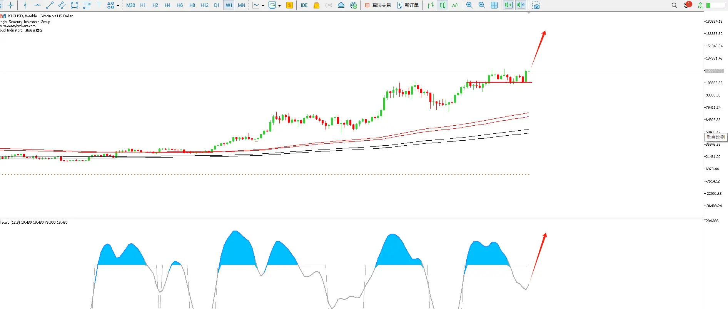The height and width of the screenshot is (309, 728).
Task: Select the crosshair cursor tool
Action: click(11, 5)
